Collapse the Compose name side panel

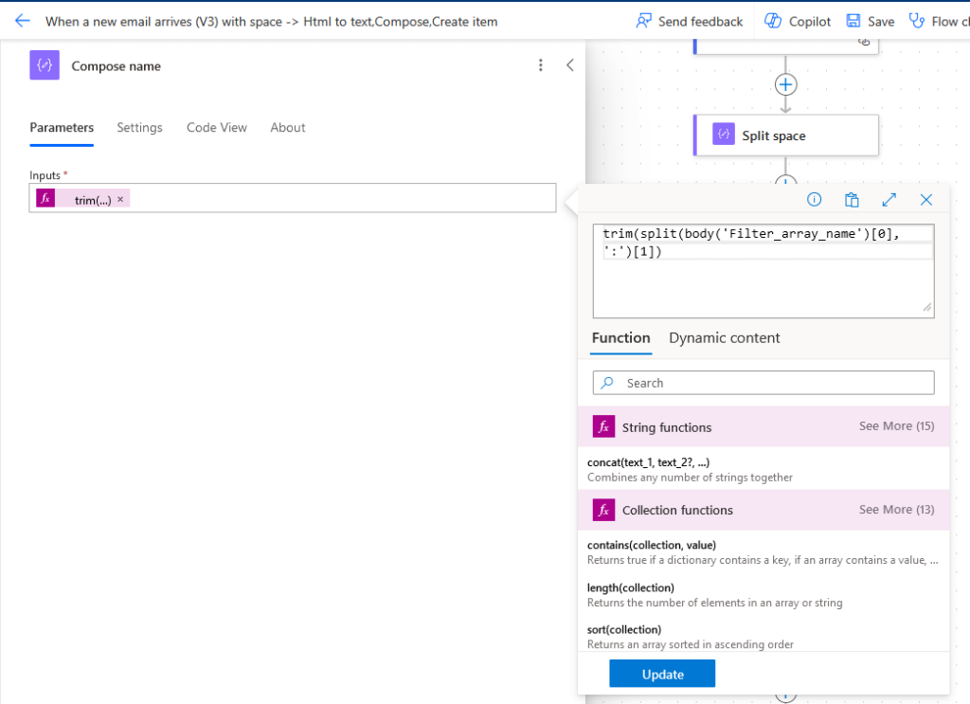[x=569, y=65]
